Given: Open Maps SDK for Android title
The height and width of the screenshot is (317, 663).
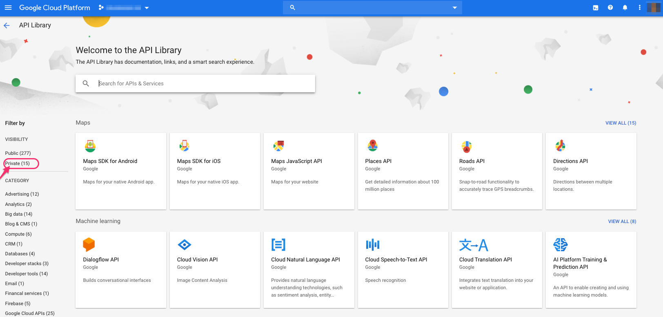Looking at the screenshot, I should click(x=110, y=161).
